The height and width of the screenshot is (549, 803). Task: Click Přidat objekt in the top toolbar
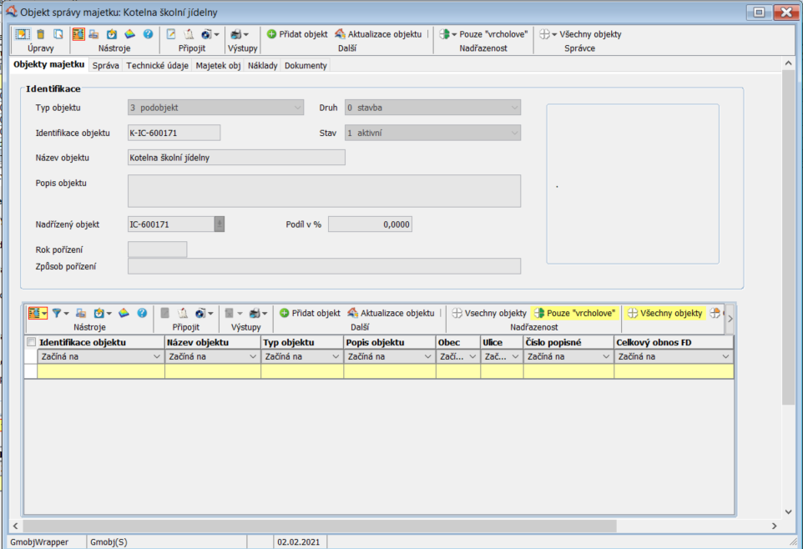297,34
